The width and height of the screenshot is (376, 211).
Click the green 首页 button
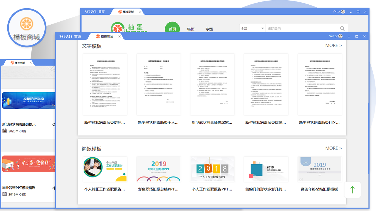[x=172, y=28]
